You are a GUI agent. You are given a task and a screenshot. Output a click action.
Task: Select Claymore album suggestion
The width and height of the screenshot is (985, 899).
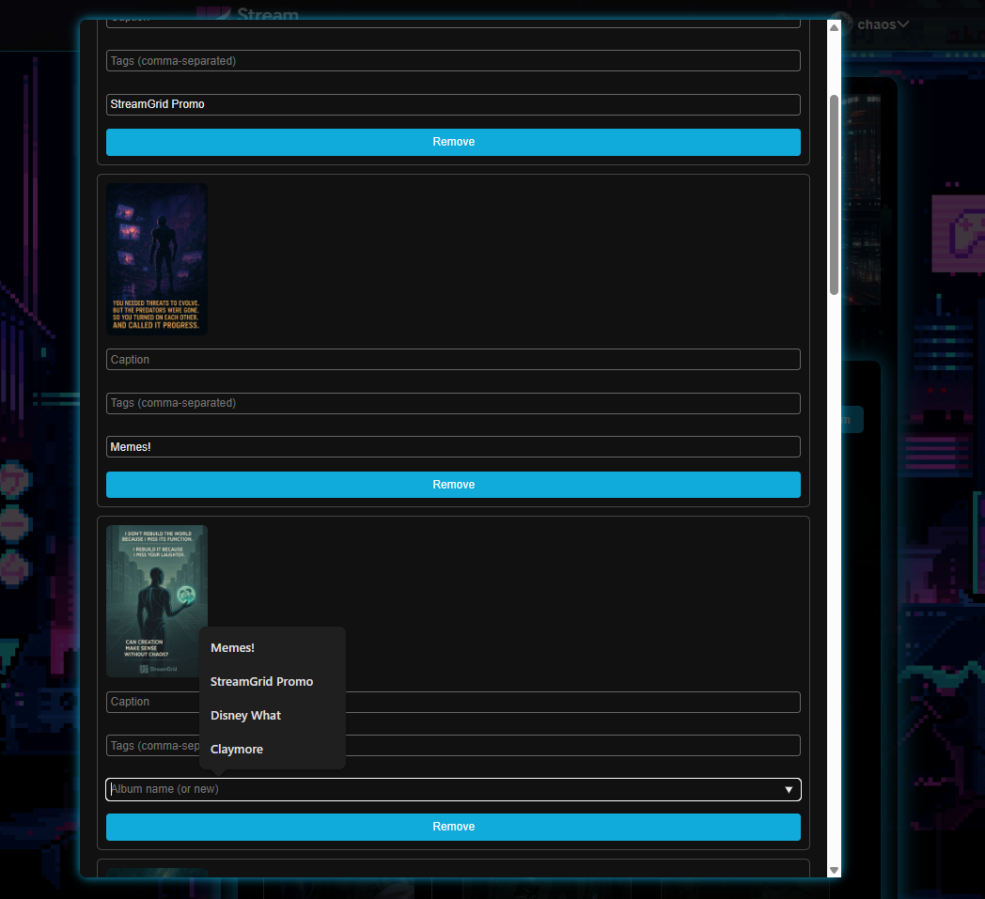click(237, 750)
